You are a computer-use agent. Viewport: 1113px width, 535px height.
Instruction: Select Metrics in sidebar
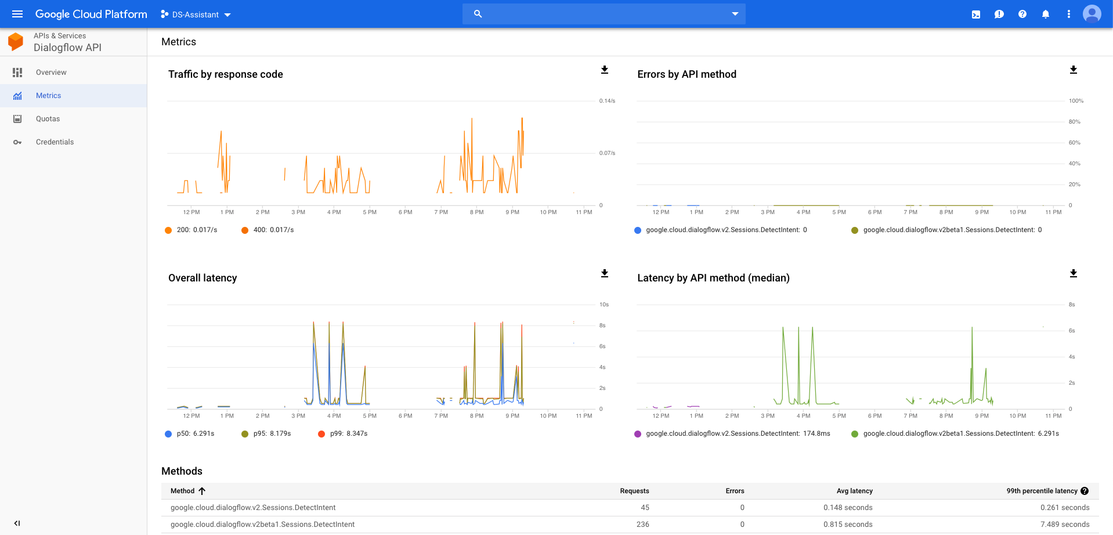point(74,96)
